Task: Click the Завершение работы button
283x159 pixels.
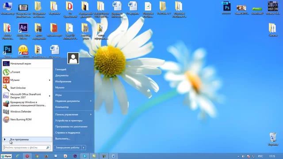Action: click(x=68, y=148)
